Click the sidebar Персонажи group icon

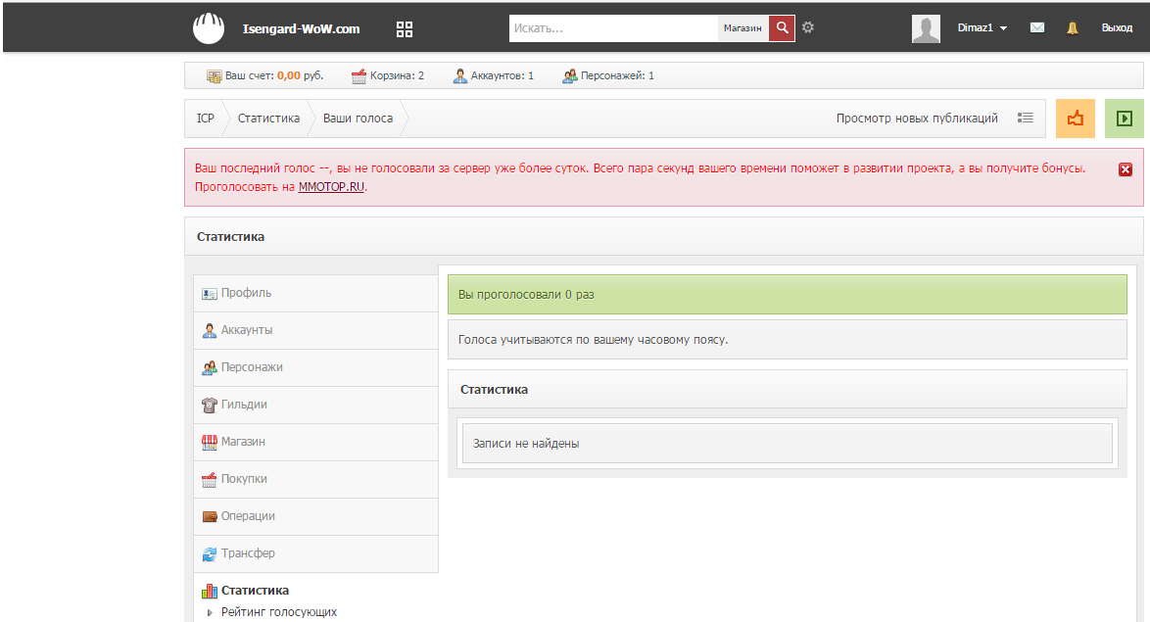(209, 367)
